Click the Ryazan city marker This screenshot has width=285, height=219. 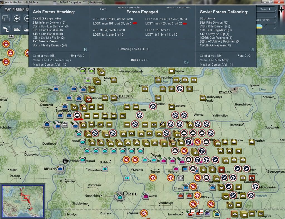[235, 89]
